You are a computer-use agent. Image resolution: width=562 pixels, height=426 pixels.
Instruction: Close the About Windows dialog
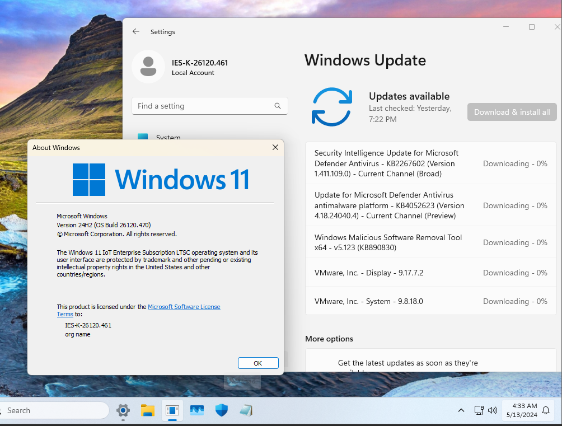pyautogui.click(x=275, y=147)
